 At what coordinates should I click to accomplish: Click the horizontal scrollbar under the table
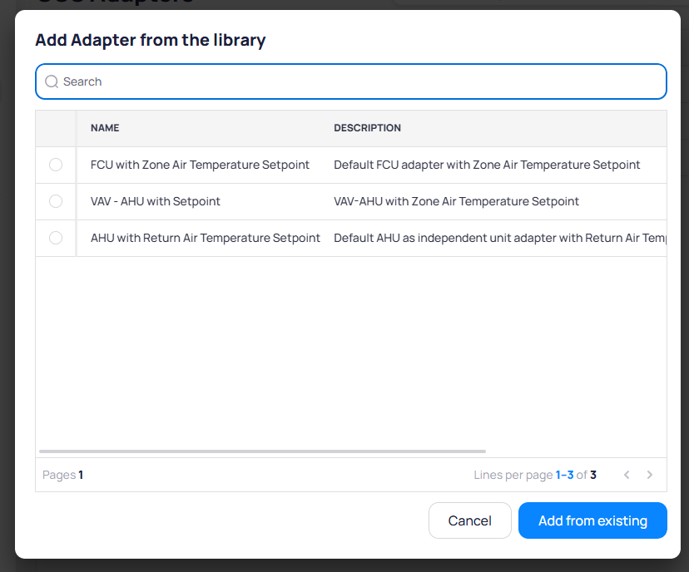[262, 451]
